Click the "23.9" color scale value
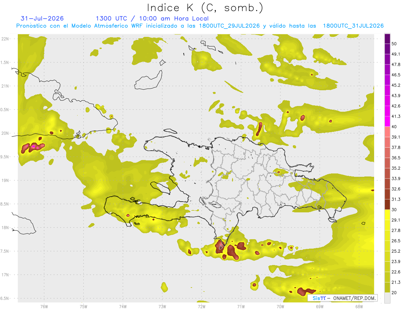 click(396, 262)
